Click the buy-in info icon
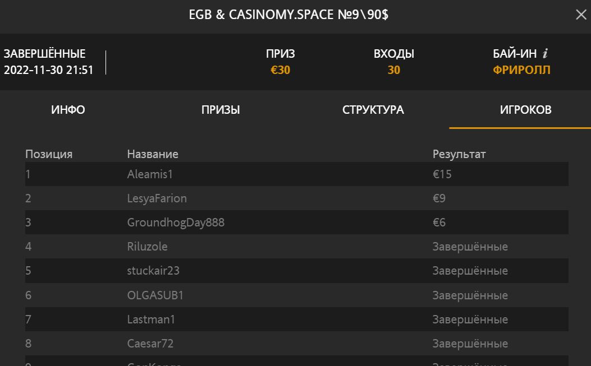 [x=545, y=54]
